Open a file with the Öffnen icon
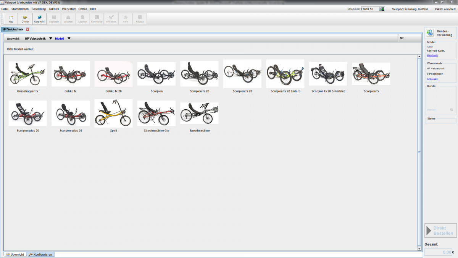 pos(25,19)
